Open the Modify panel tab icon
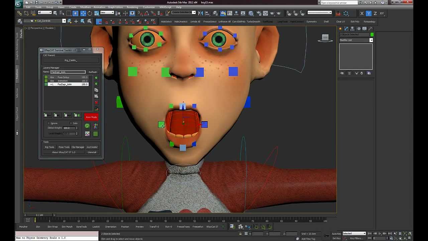 tap(346, 28)
